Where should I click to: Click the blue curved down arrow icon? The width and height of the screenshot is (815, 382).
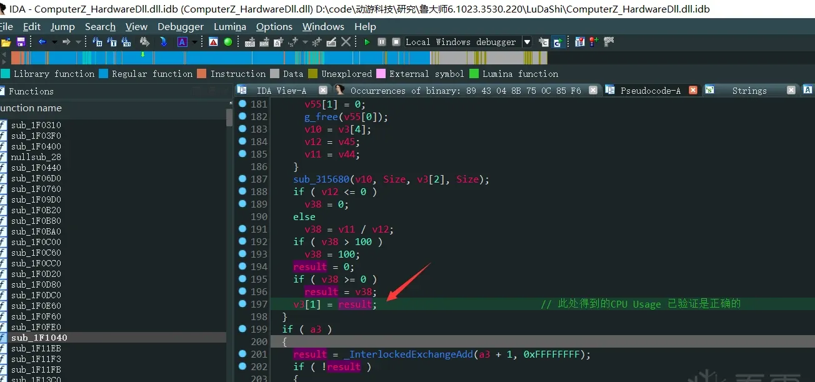[x=163, y=42]
